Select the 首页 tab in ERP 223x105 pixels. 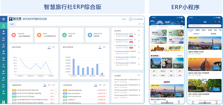point(12,24)
